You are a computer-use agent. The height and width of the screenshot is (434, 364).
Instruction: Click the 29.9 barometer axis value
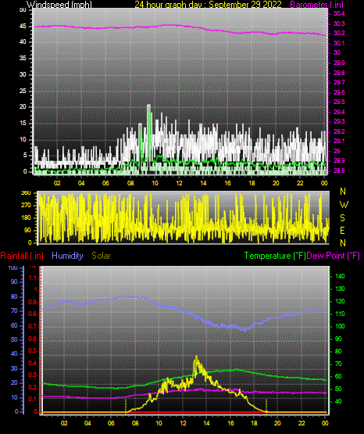tap(339, 63)
